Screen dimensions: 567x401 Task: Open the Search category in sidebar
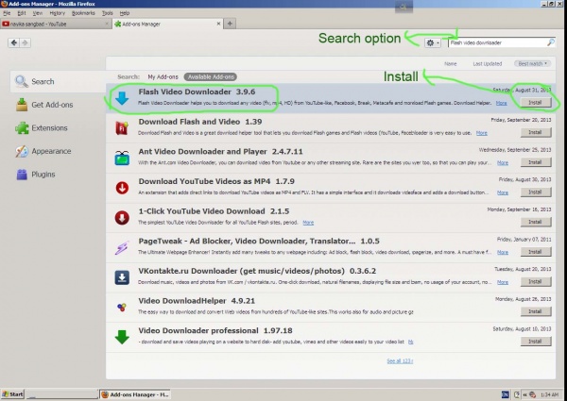pos(58,81)
